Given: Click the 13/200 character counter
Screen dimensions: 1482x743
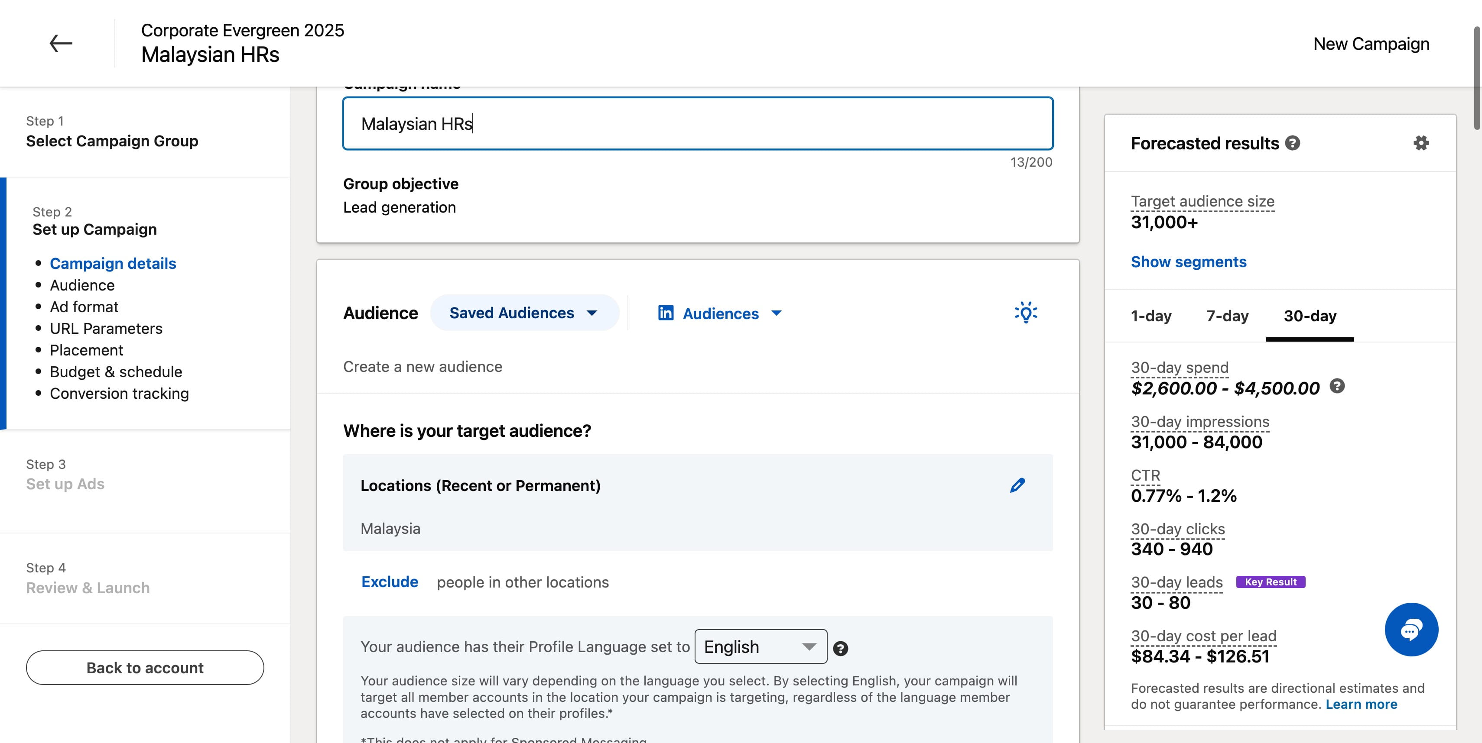Looking at the screenshot, I should coord(1031,162).
